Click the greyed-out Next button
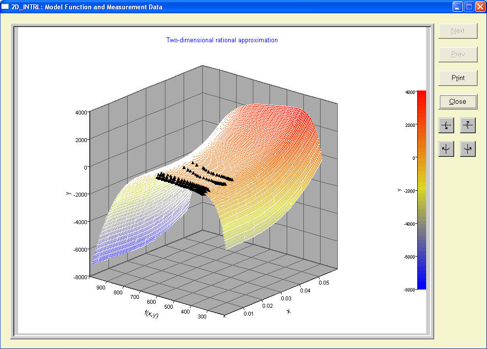 tap(458, 30)
